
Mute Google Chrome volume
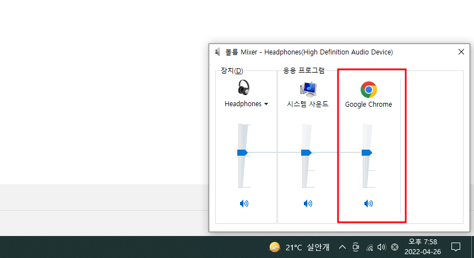coord(368,204)
